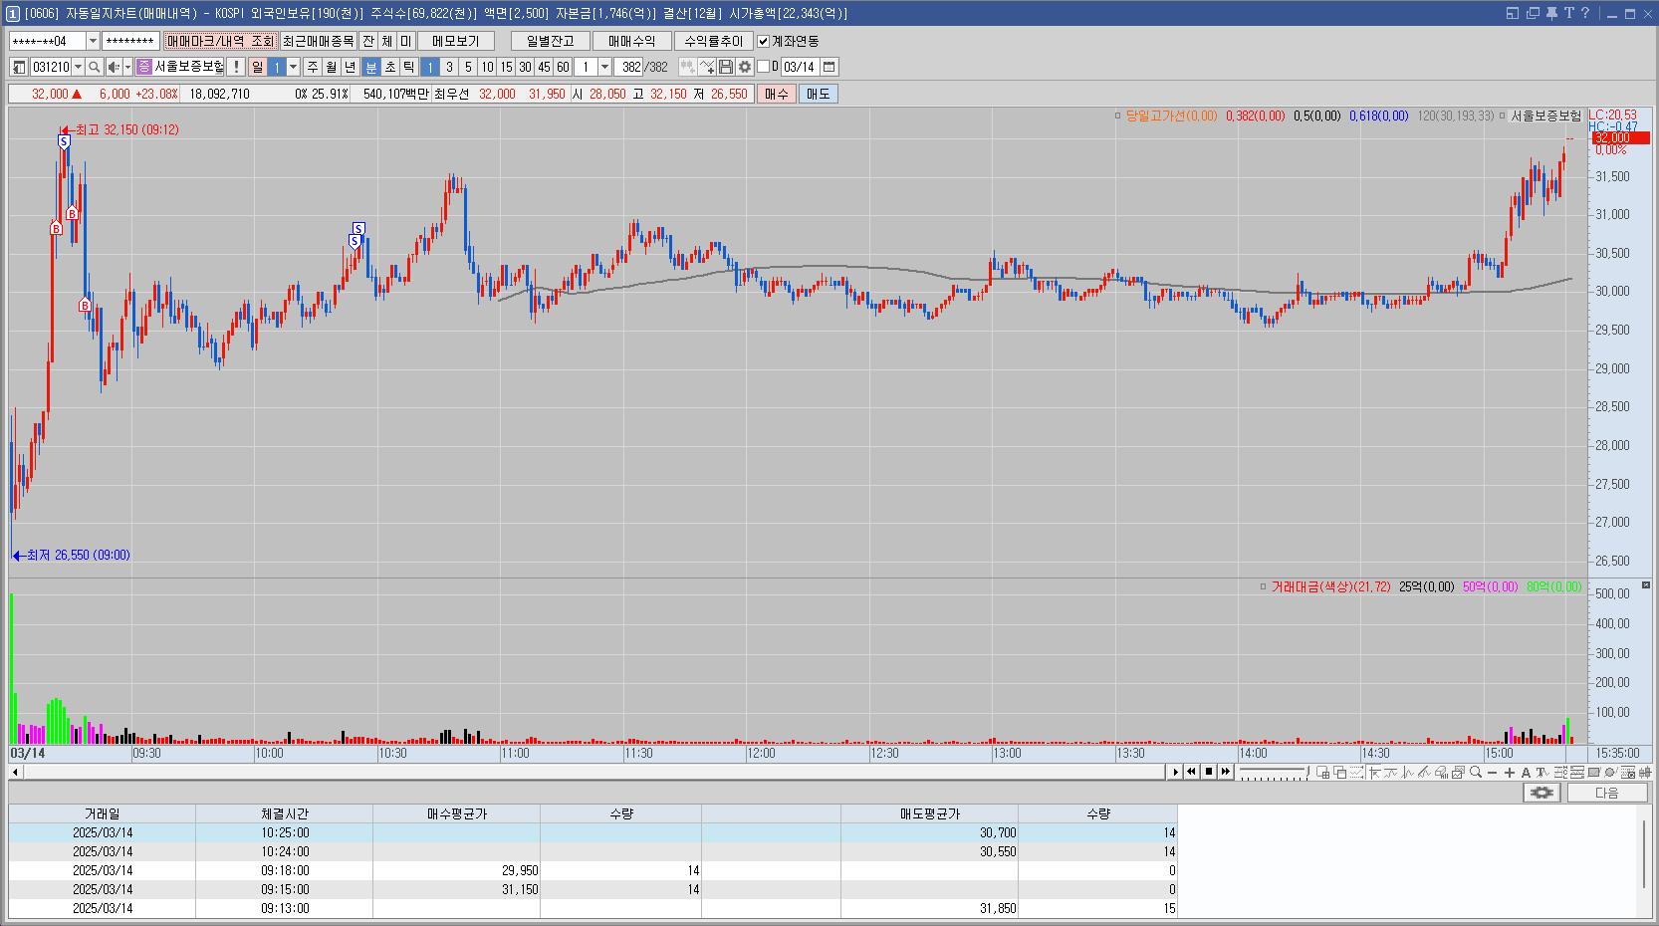Viewport: 1659px width, 926px height.
Task: Click the 메모보기 button
Action: click(456, 41)
